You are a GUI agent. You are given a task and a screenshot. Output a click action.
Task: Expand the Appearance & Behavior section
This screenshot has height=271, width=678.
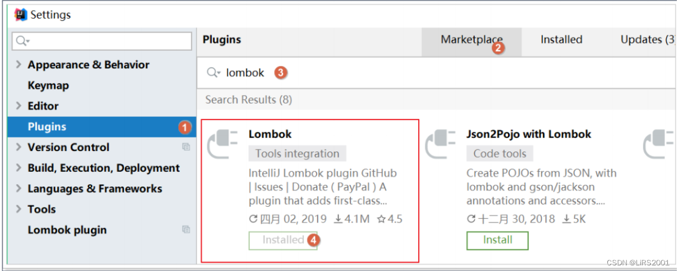point(19,65)
